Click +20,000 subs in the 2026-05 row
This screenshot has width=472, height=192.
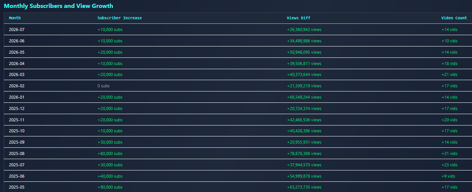tap(110, 52)
